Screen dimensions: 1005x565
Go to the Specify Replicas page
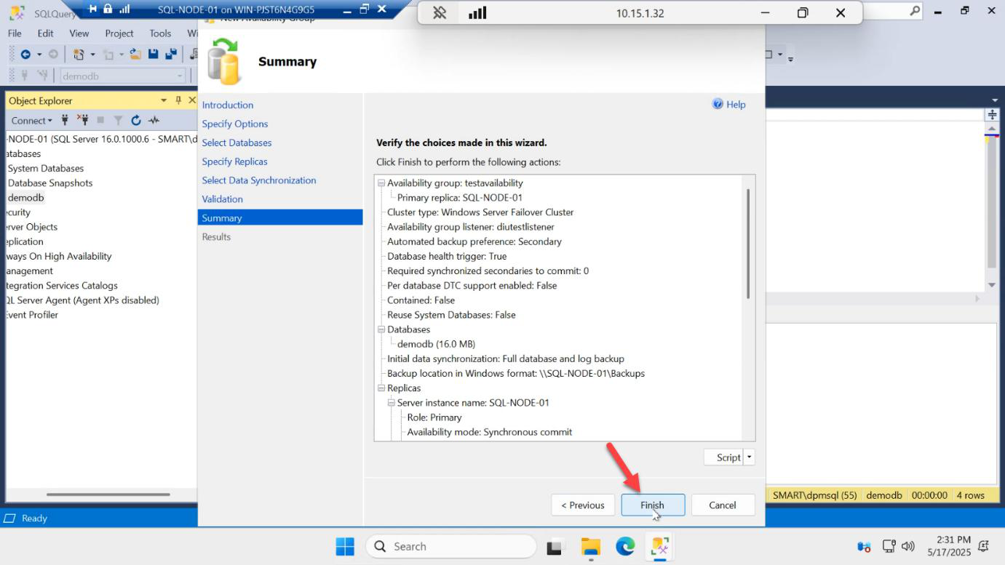tap(234, 161)
